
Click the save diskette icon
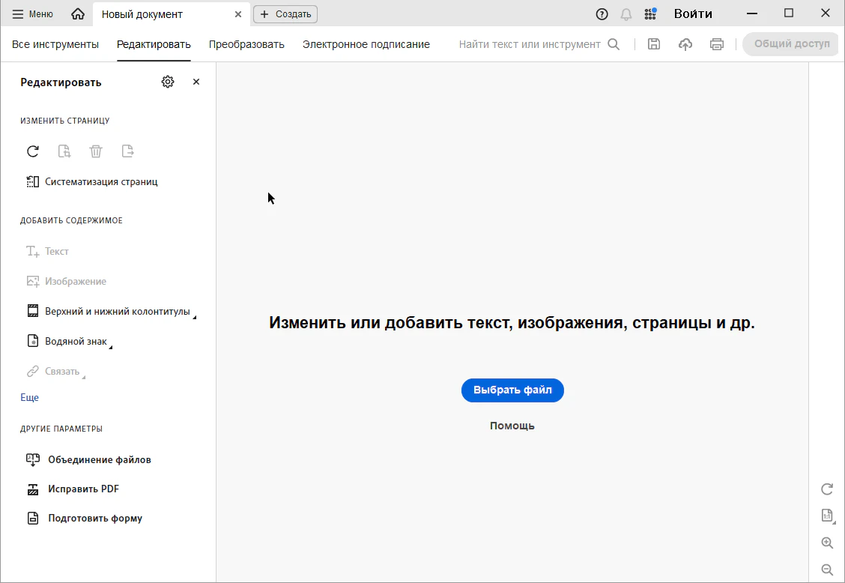653,44
